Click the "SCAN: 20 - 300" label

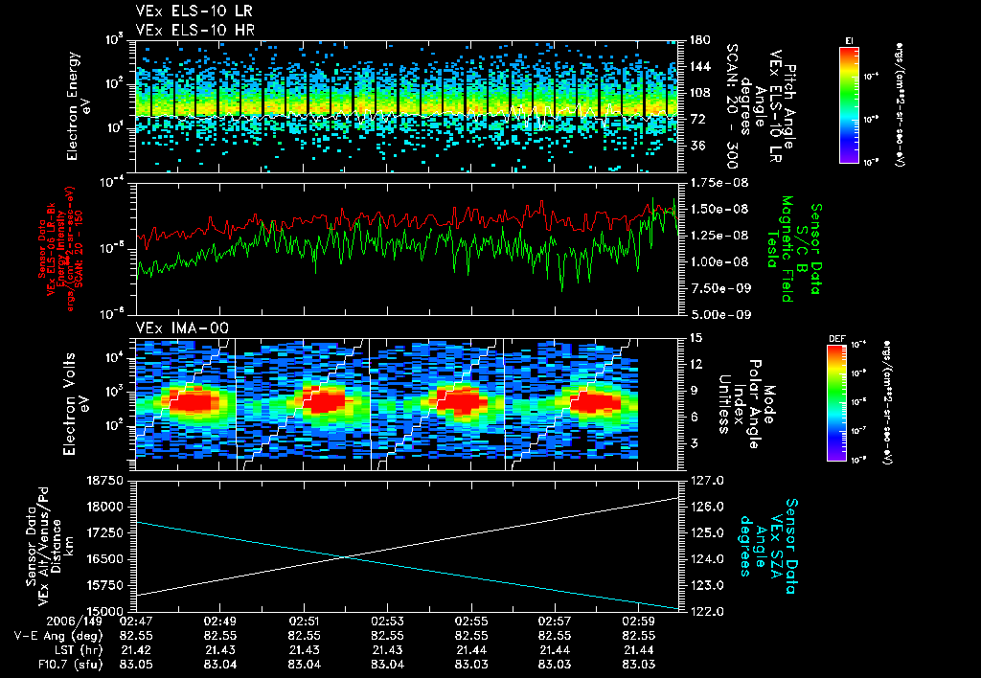(731, 106)
